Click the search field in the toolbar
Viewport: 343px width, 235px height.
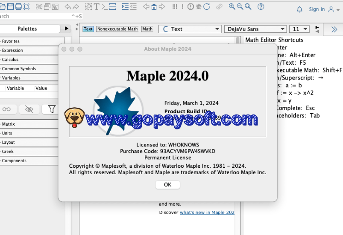(x=41, y=16)
